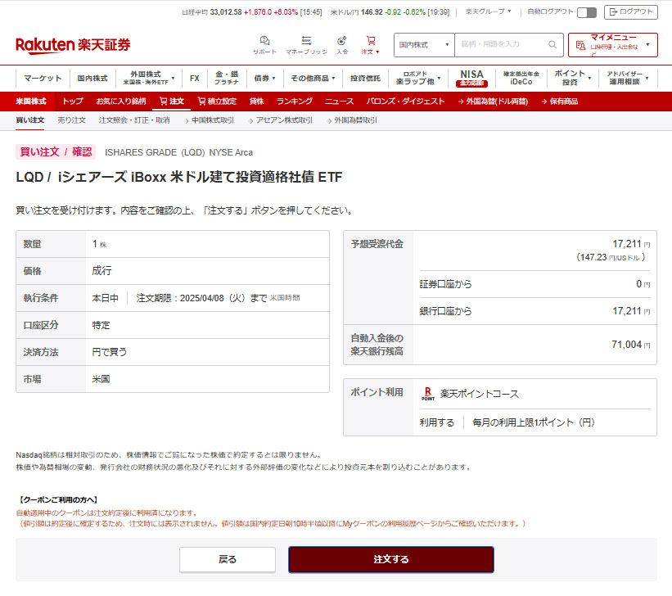672x596 pixels.
Task: Click the 積立設定 cart icon in red bar
Action: tap(201, 102)
